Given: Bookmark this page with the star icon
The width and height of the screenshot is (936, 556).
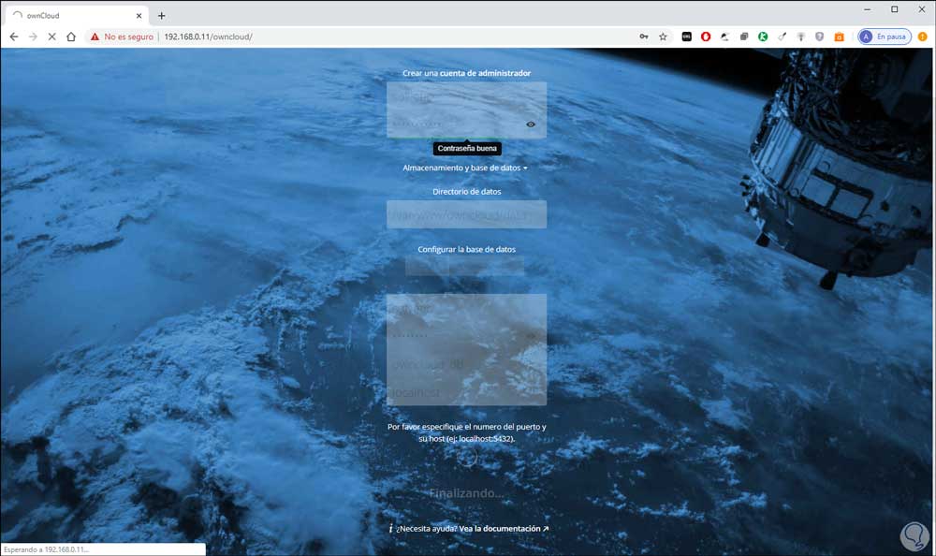Looking at the screenshot, I should point(663,37).
